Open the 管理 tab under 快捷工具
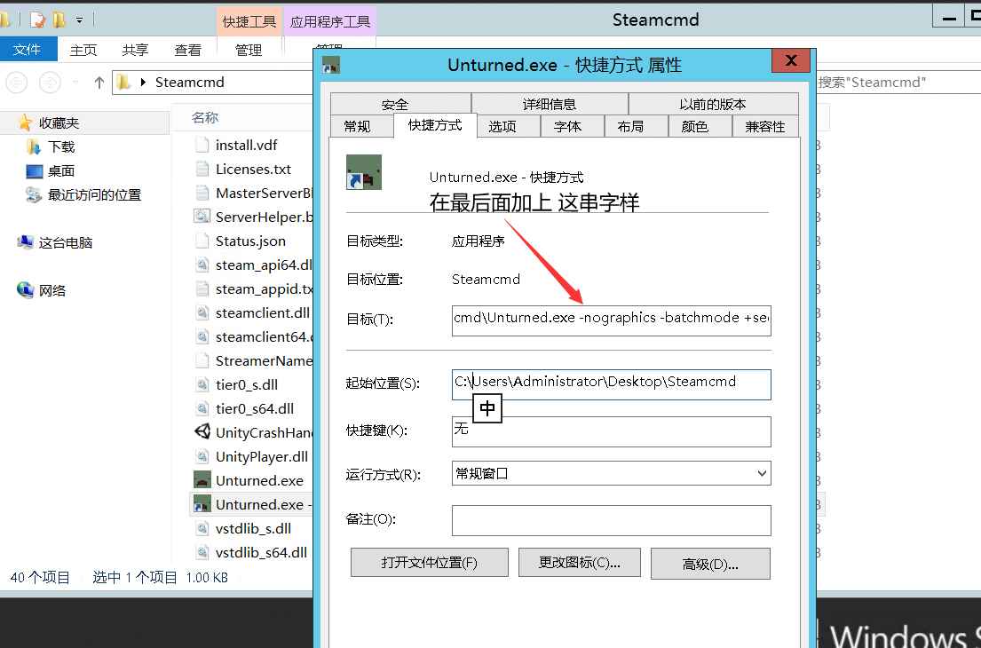The width and height of the screenshot is (981, 648). click(249, 50)
